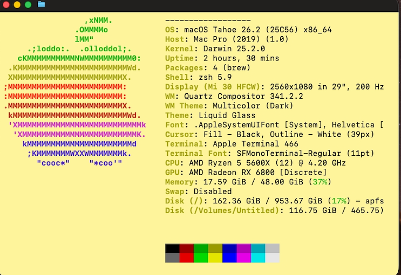Click the green '17%' disk percentage
Image resolution: width=401 pixels, height=275 pixels.
click(339, 201)
